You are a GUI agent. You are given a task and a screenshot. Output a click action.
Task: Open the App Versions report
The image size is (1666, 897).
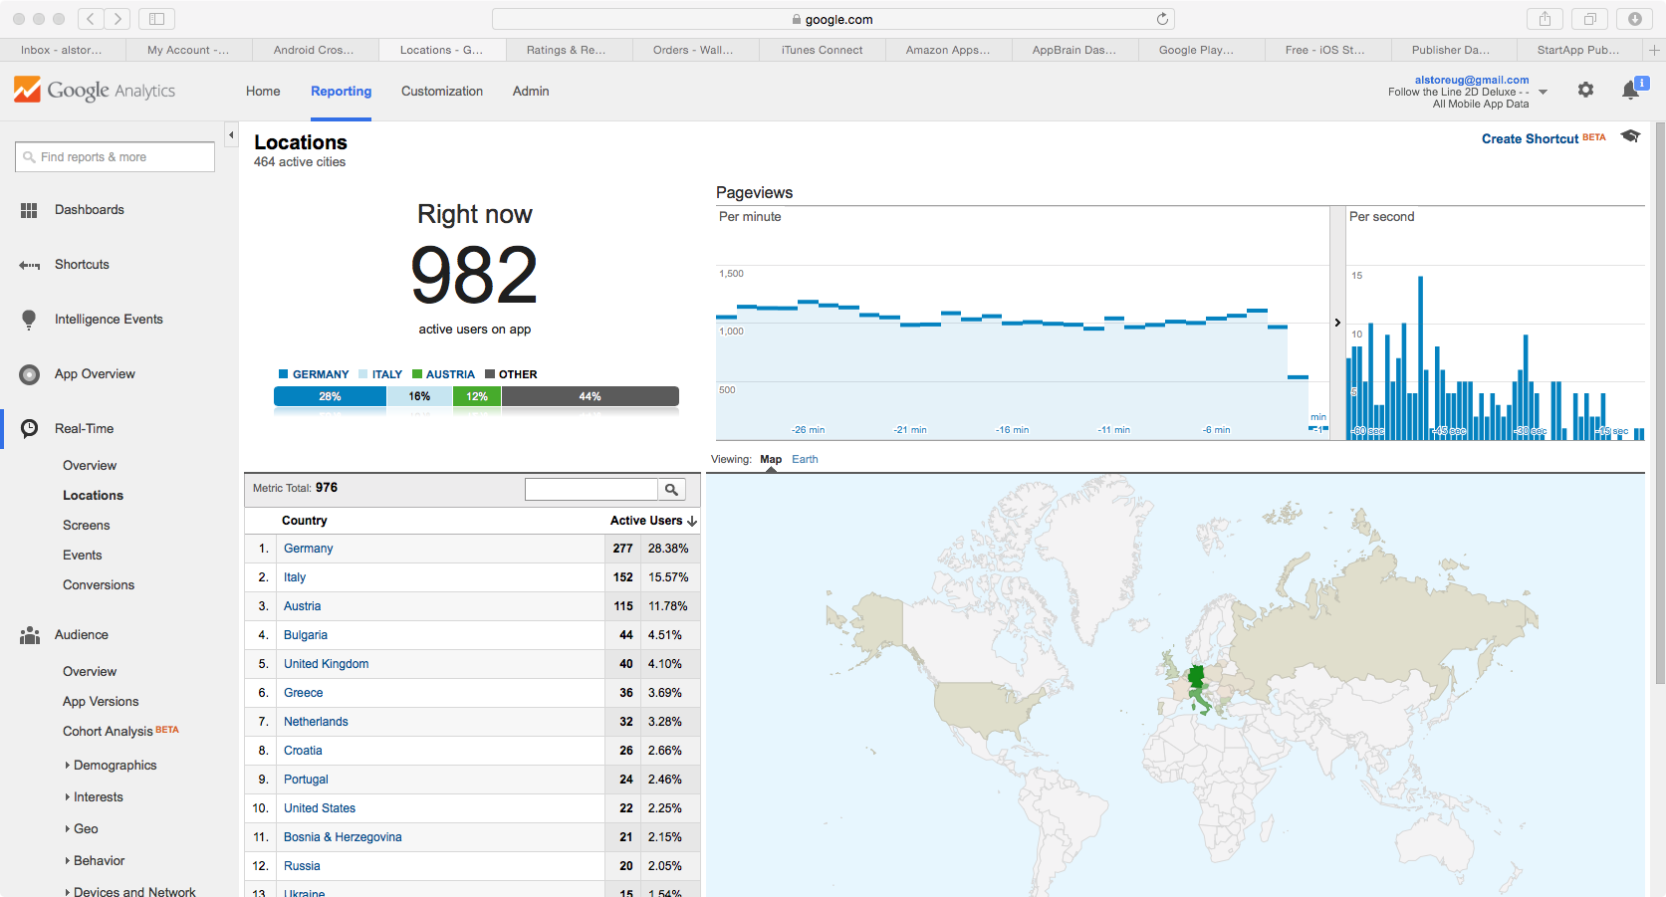(x=101, y=702)
